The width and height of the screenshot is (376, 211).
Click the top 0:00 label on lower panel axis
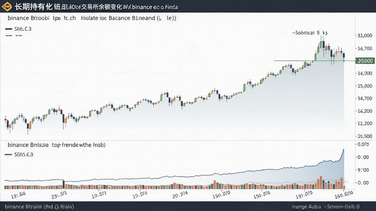tap(363, 157)
